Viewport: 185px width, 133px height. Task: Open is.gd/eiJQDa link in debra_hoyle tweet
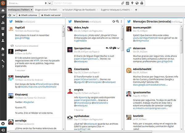pyautogui.click(x=80, y=41)
